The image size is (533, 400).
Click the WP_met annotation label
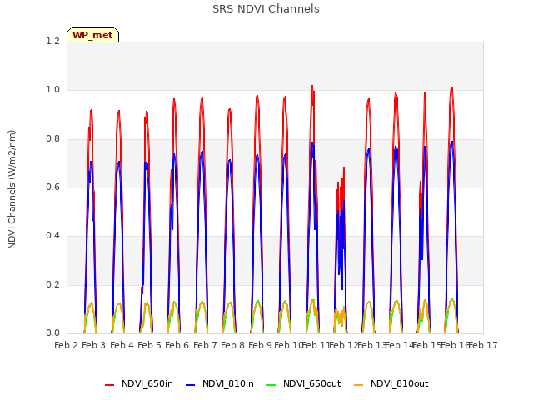tap(92, 35)
